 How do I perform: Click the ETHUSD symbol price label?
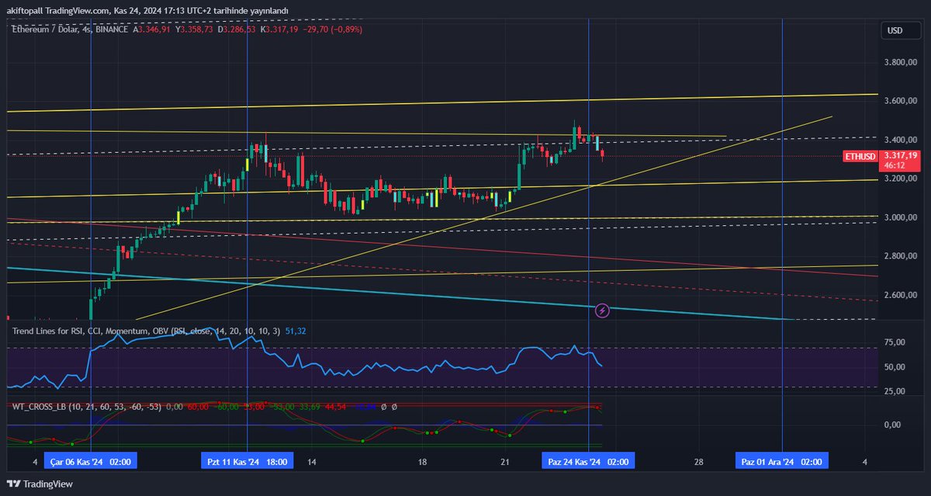click(x=860, y=156)
